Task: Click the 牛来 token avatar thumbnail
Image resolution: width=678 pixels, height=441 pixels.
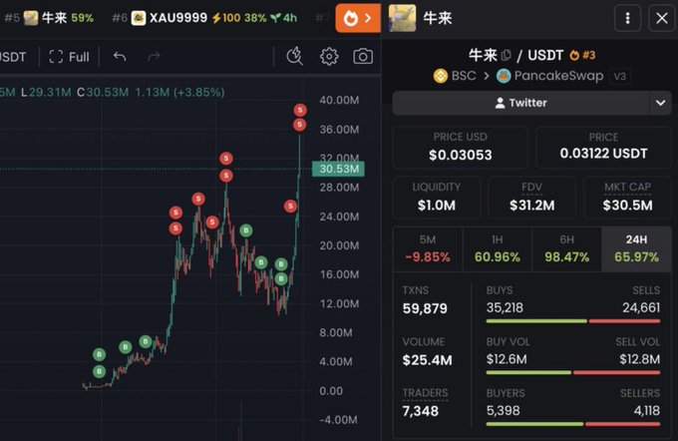Action: tap(402, 18)
